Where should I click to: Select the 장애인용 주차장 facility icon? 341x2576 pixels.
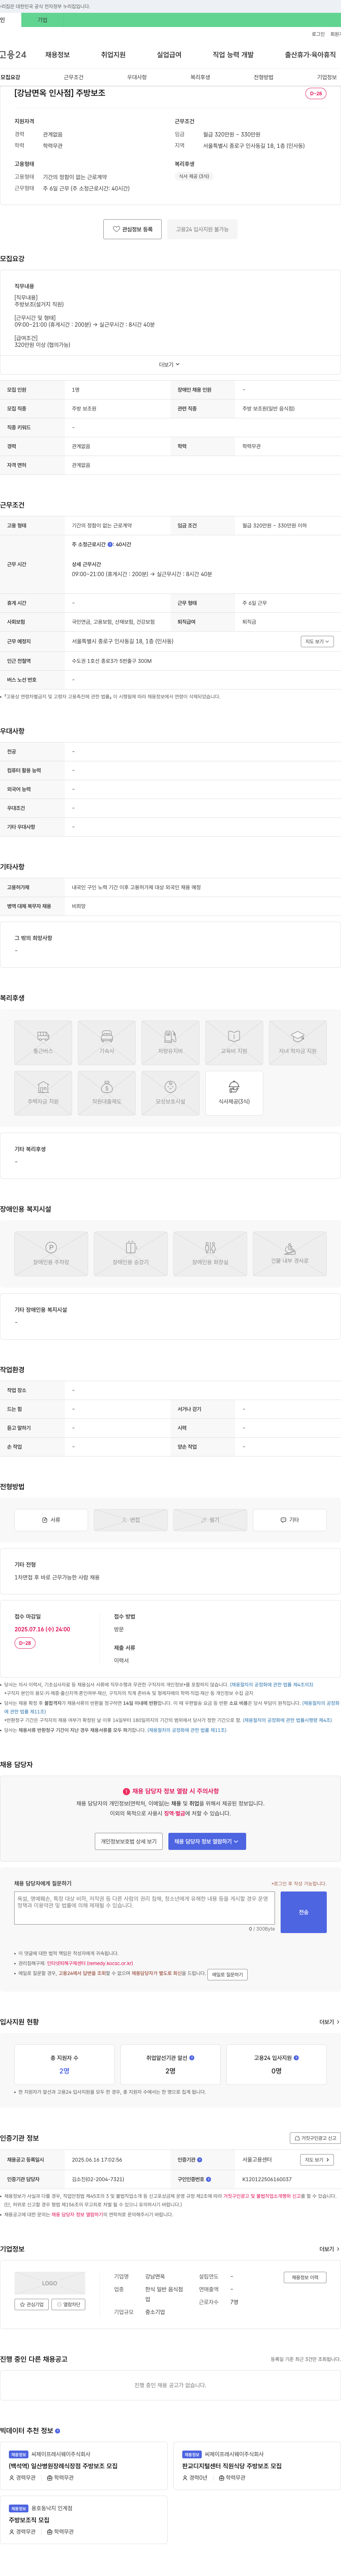51,1254
